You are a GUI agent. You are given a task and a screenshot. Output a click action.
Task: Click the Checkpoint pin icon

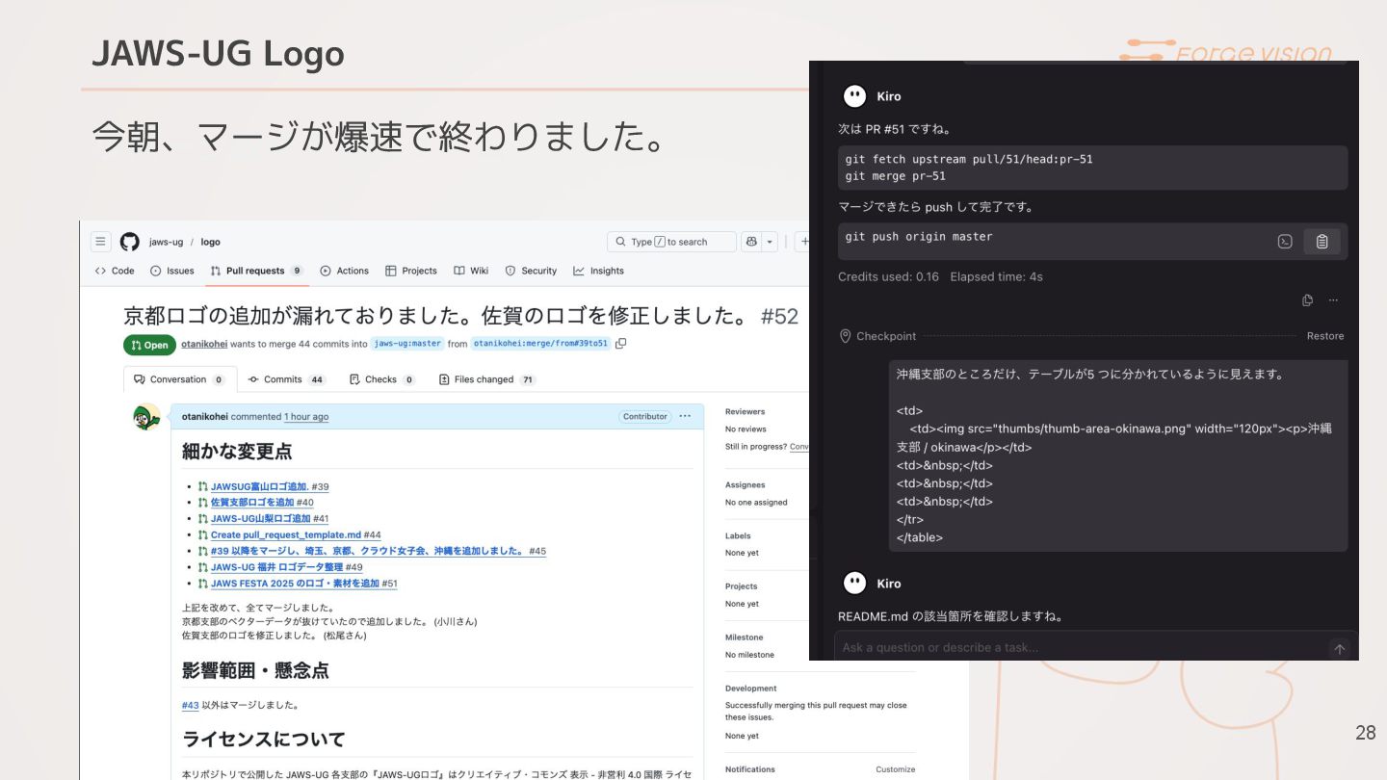pyautogui.click(x=846, y=336)
